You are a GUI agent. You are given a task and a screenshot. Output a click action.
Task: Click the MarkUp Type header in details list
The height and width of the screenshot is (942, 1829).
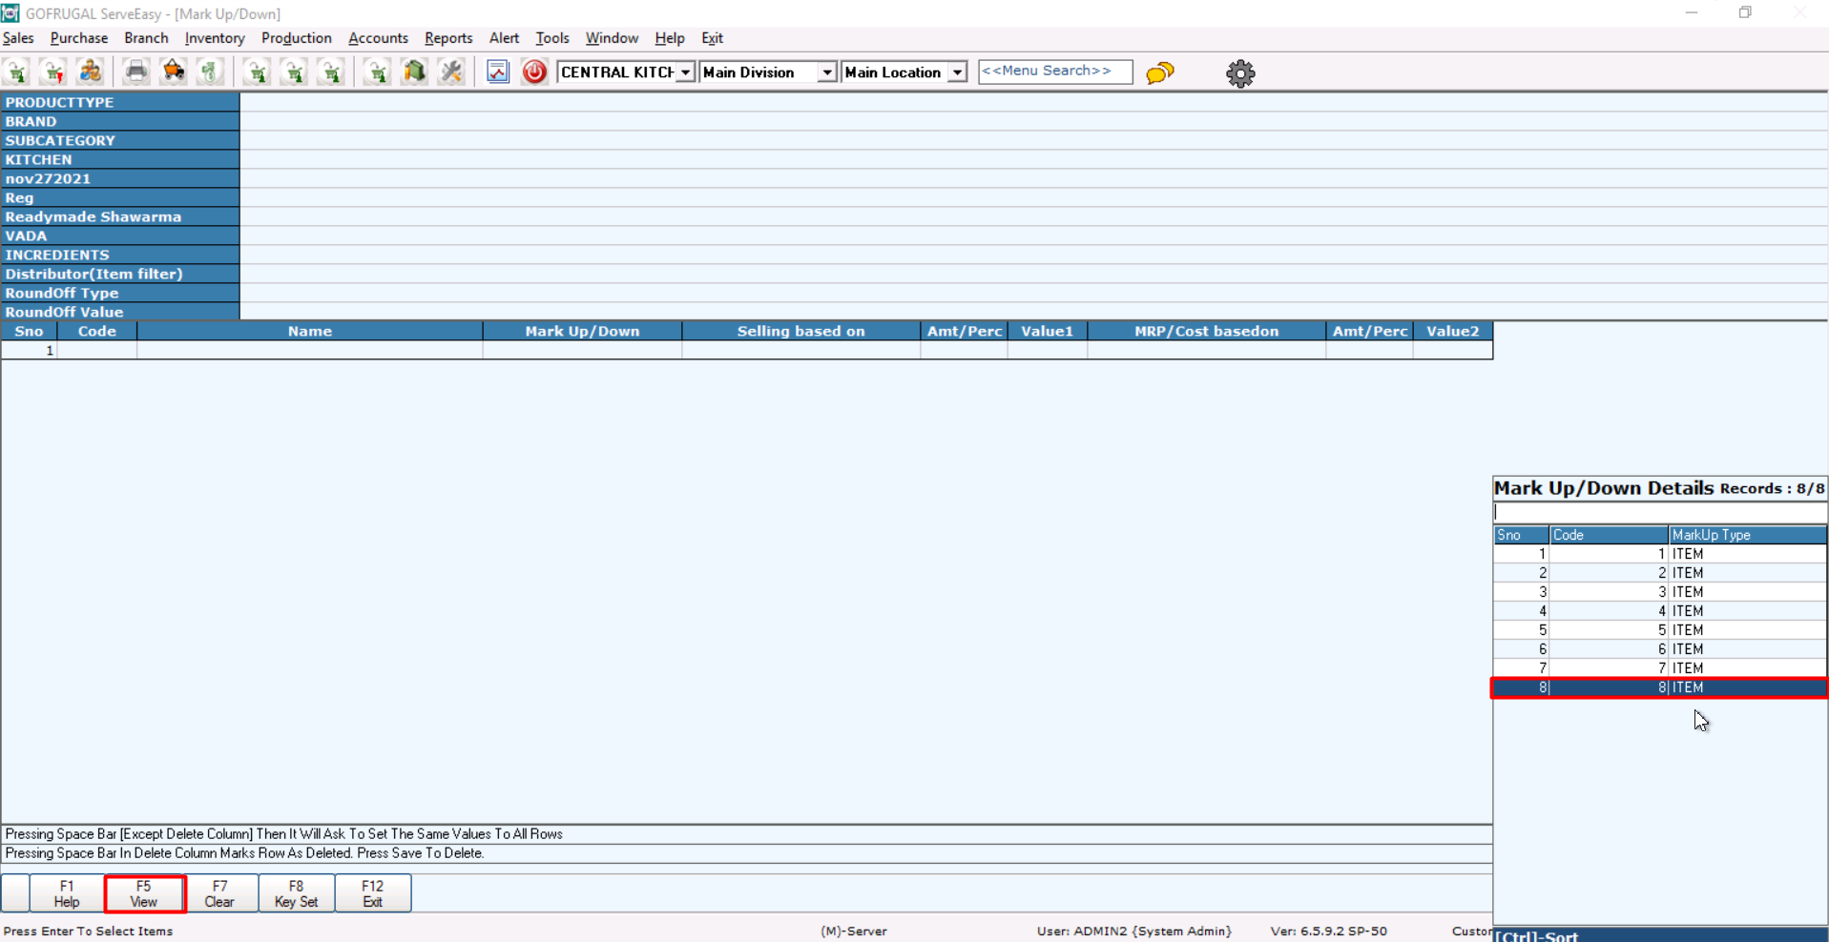[1747, 535]
